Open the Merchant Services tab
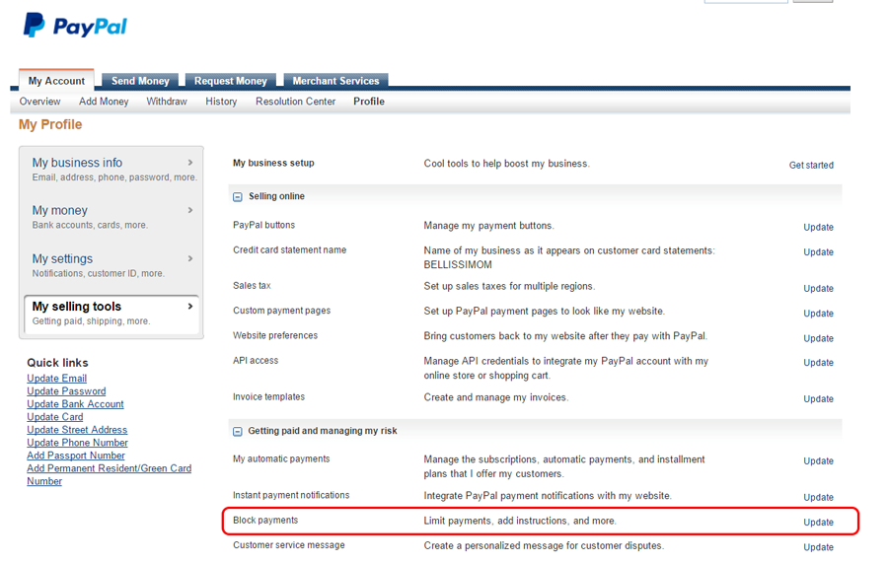The image size is (888, 563). click(335, 81)
